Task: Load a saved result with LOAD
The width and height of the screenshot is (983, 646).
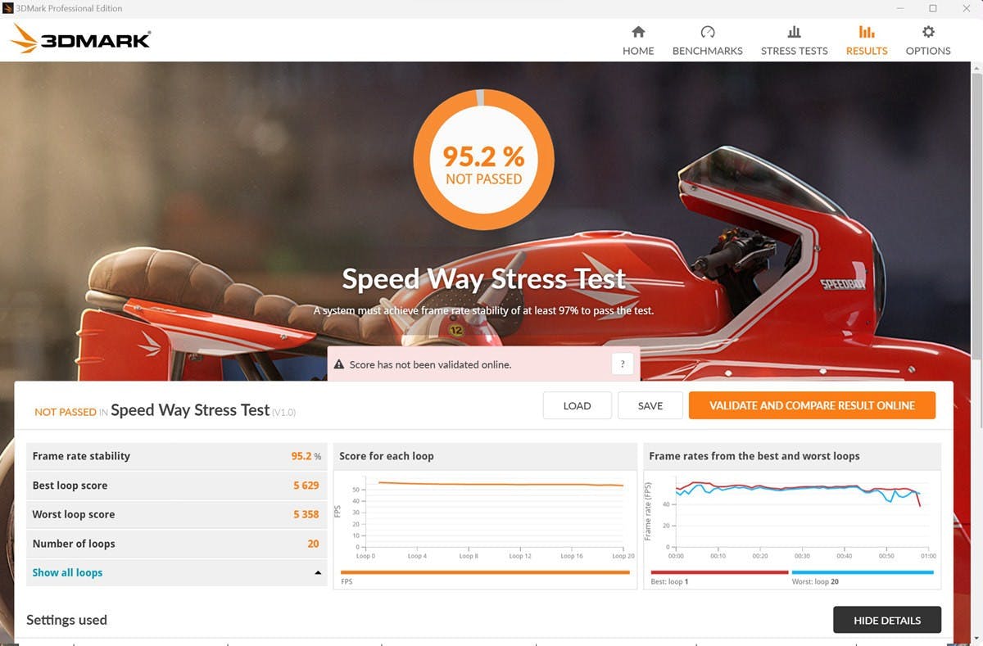Action: point(577,405)
